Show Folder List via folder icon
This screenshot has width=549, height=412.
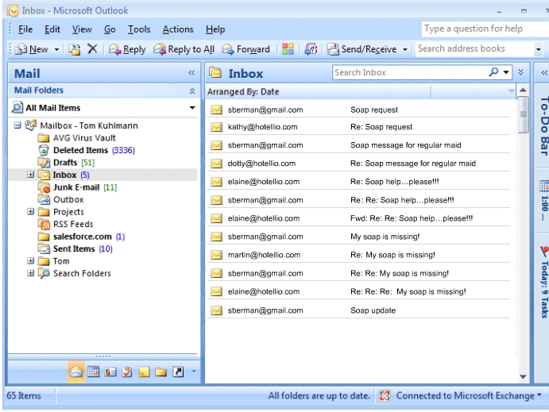[160, 372]
